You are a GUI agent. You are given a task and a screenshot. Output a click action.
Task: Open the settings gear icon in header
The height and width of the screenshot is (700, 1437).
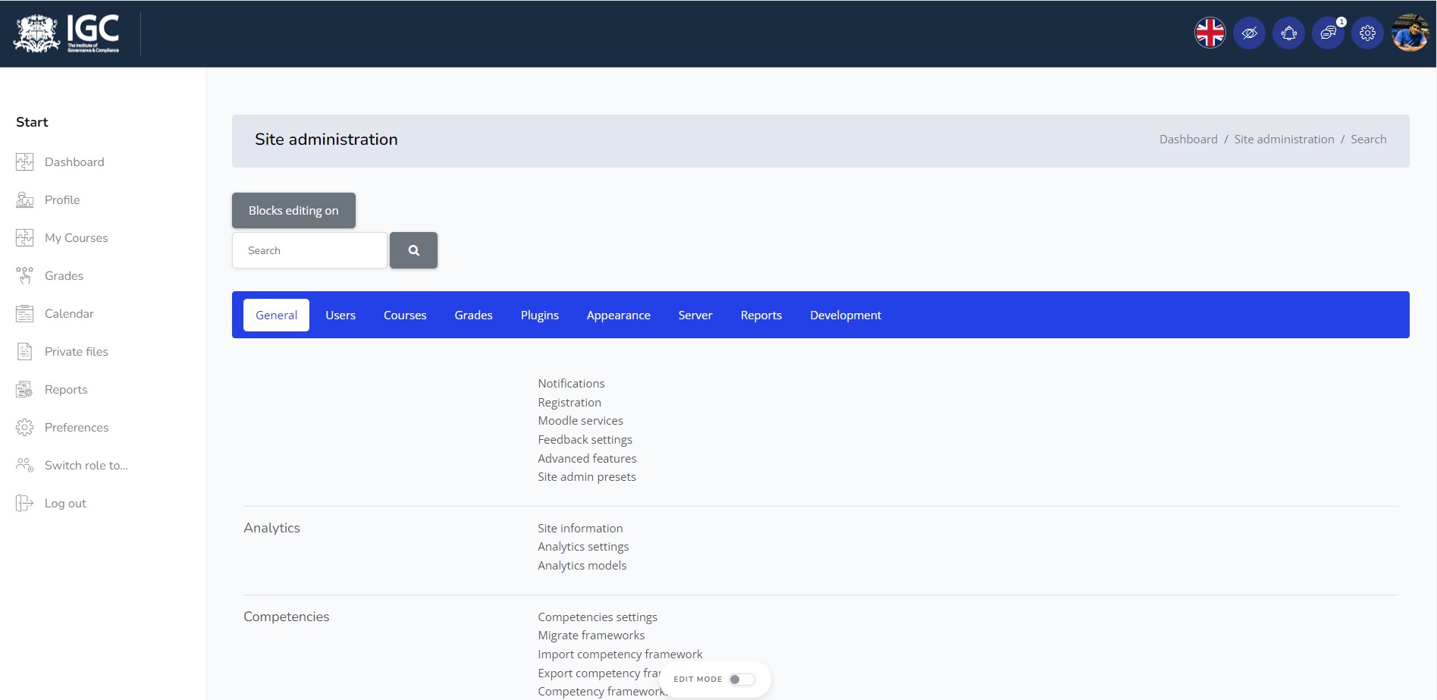point(1367,32)
